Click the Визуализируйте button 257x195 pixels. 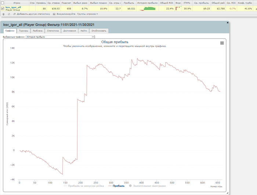[64, 14]
